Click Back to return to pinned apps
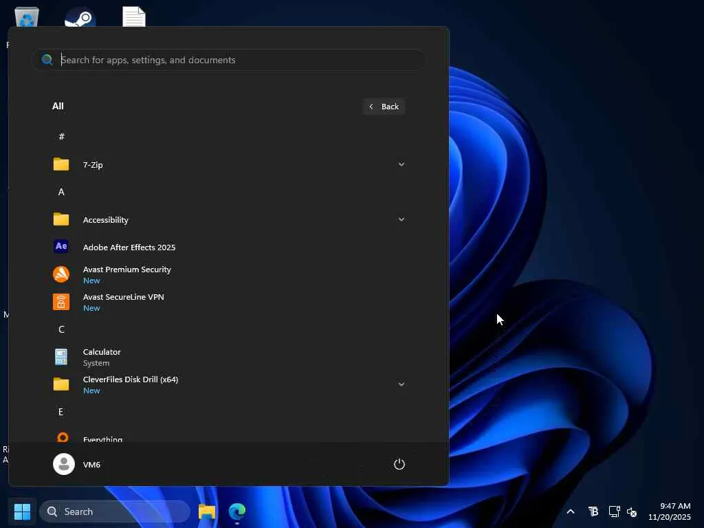The height and width of the screenshot is (528, 704). pos(384,107)
